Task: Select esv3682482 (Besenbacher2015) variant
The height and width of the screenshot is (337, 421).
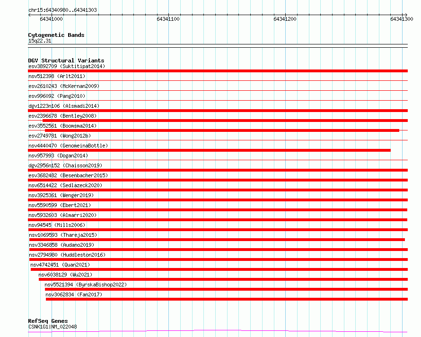Action: tap(68, 175)
